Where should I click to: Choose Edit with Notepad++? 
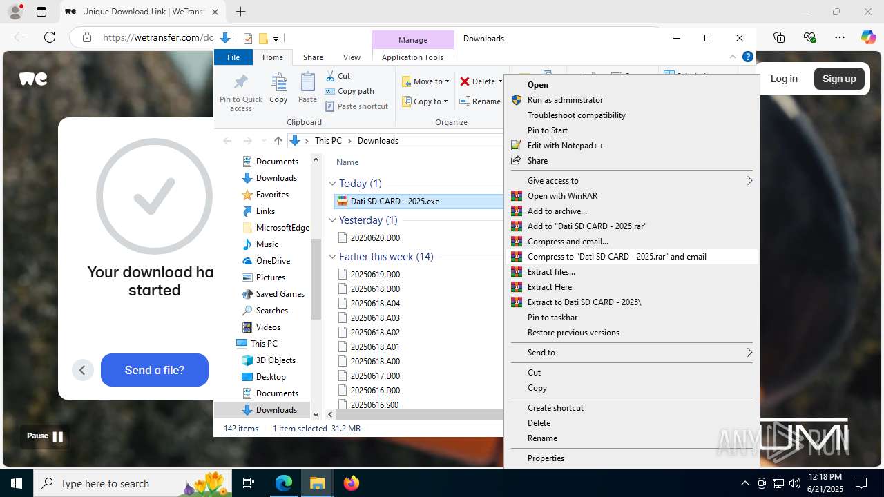(631, 146)
